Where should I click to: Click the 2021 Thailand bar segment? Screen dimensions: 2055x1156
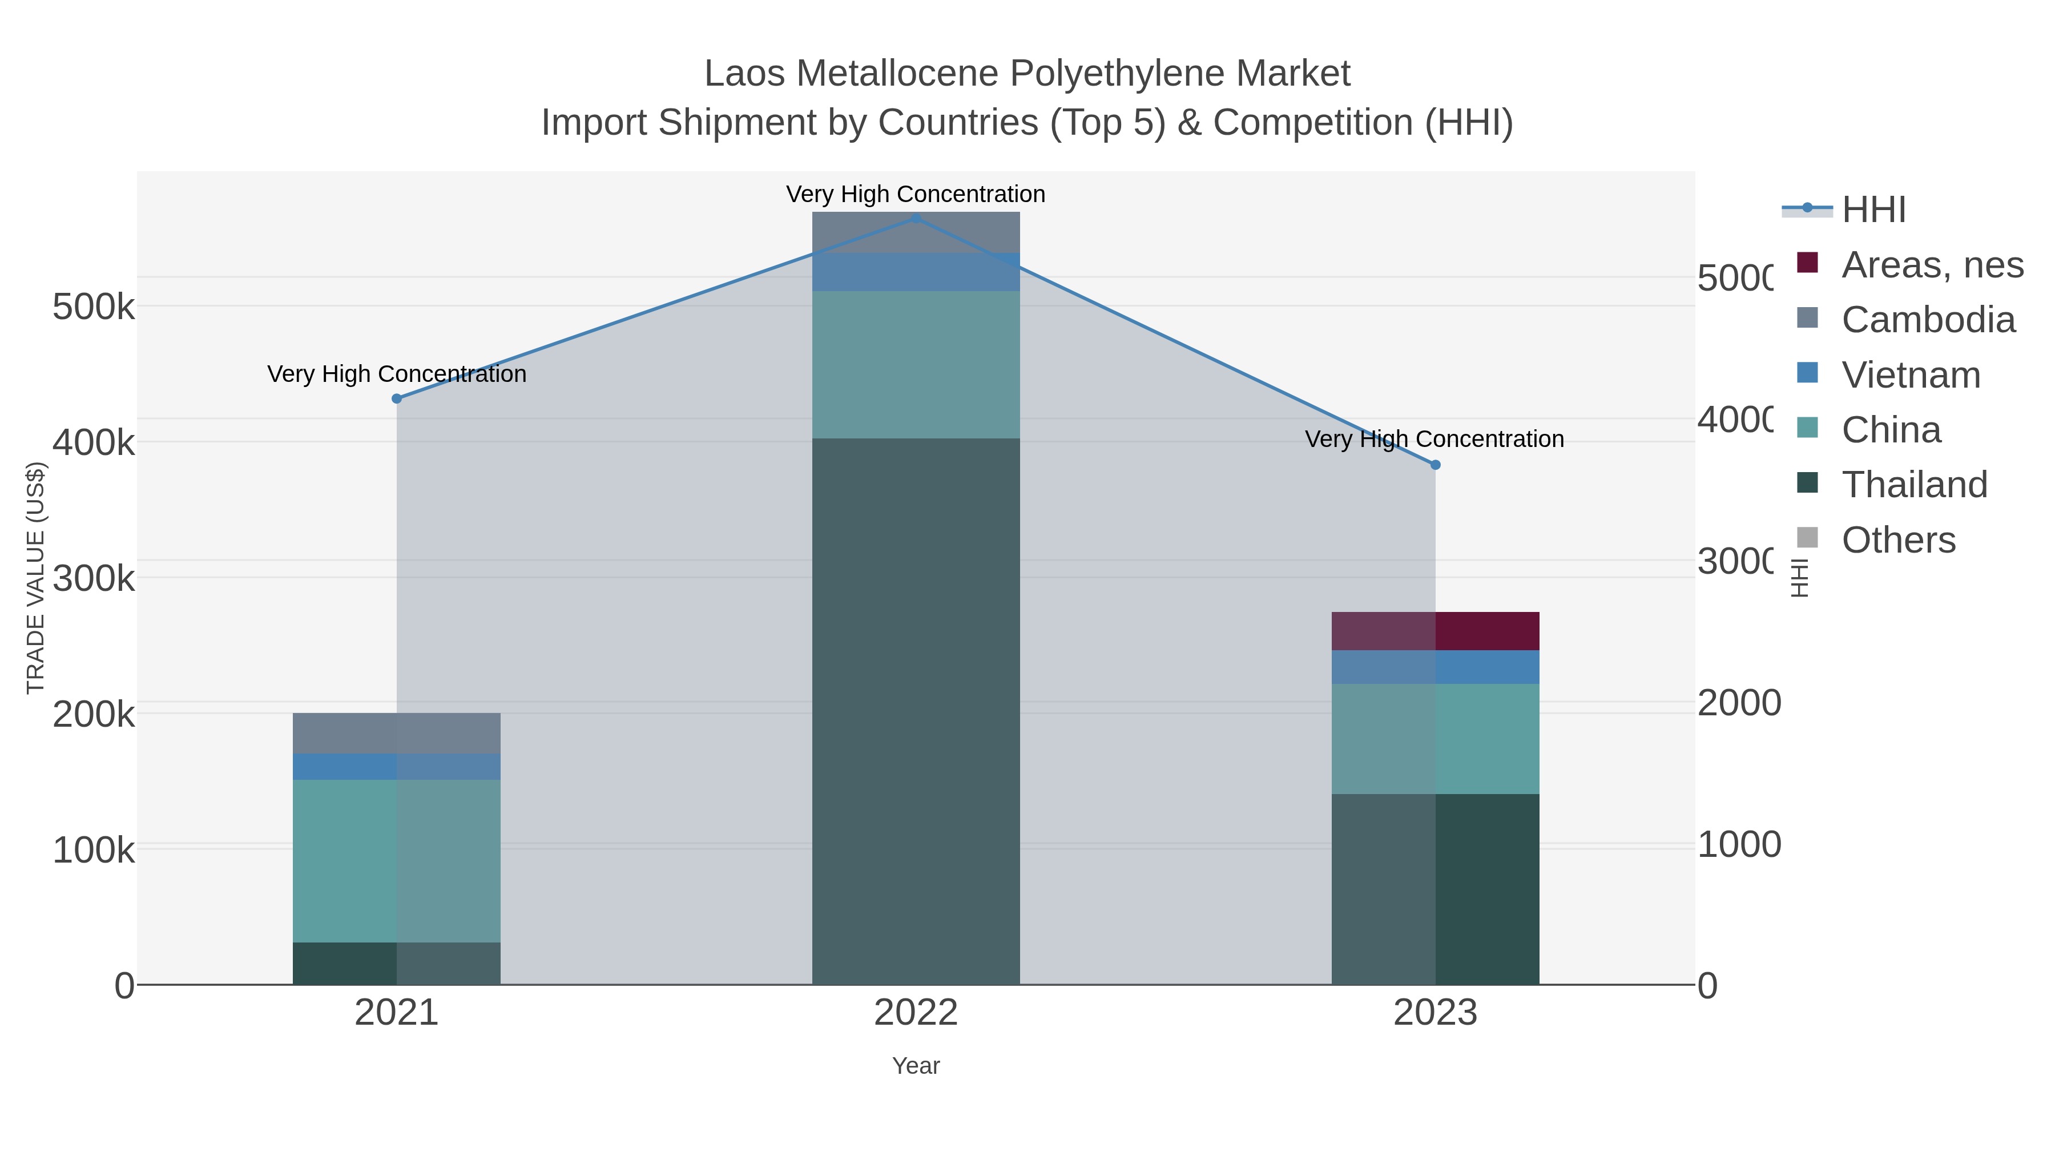[397, 964]
